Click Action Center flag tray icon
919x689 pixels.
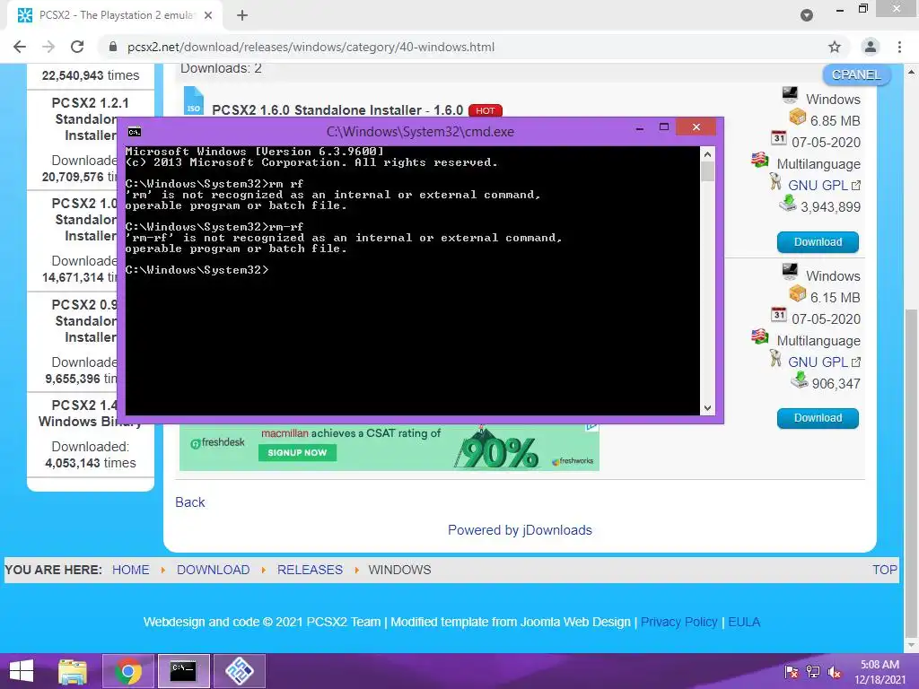(x=791, y=672)
